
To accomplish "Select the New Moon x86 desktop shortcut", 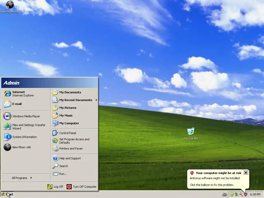I will 10,7.
